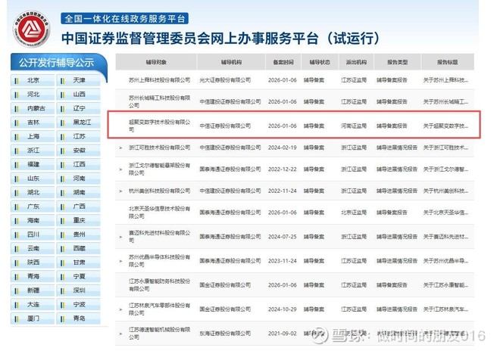Pick the 广西 region button
The width and height of the screenshot is (500, 351).
tap(79, 207)
